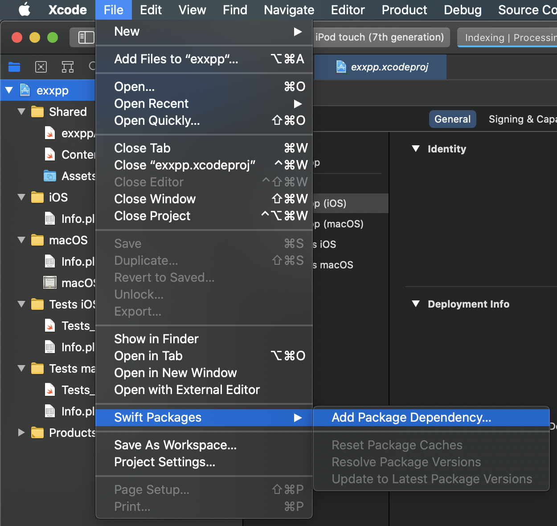Collapse the Tests macOS group
This screenshot has width=557, height=526.
click(21, 368)
